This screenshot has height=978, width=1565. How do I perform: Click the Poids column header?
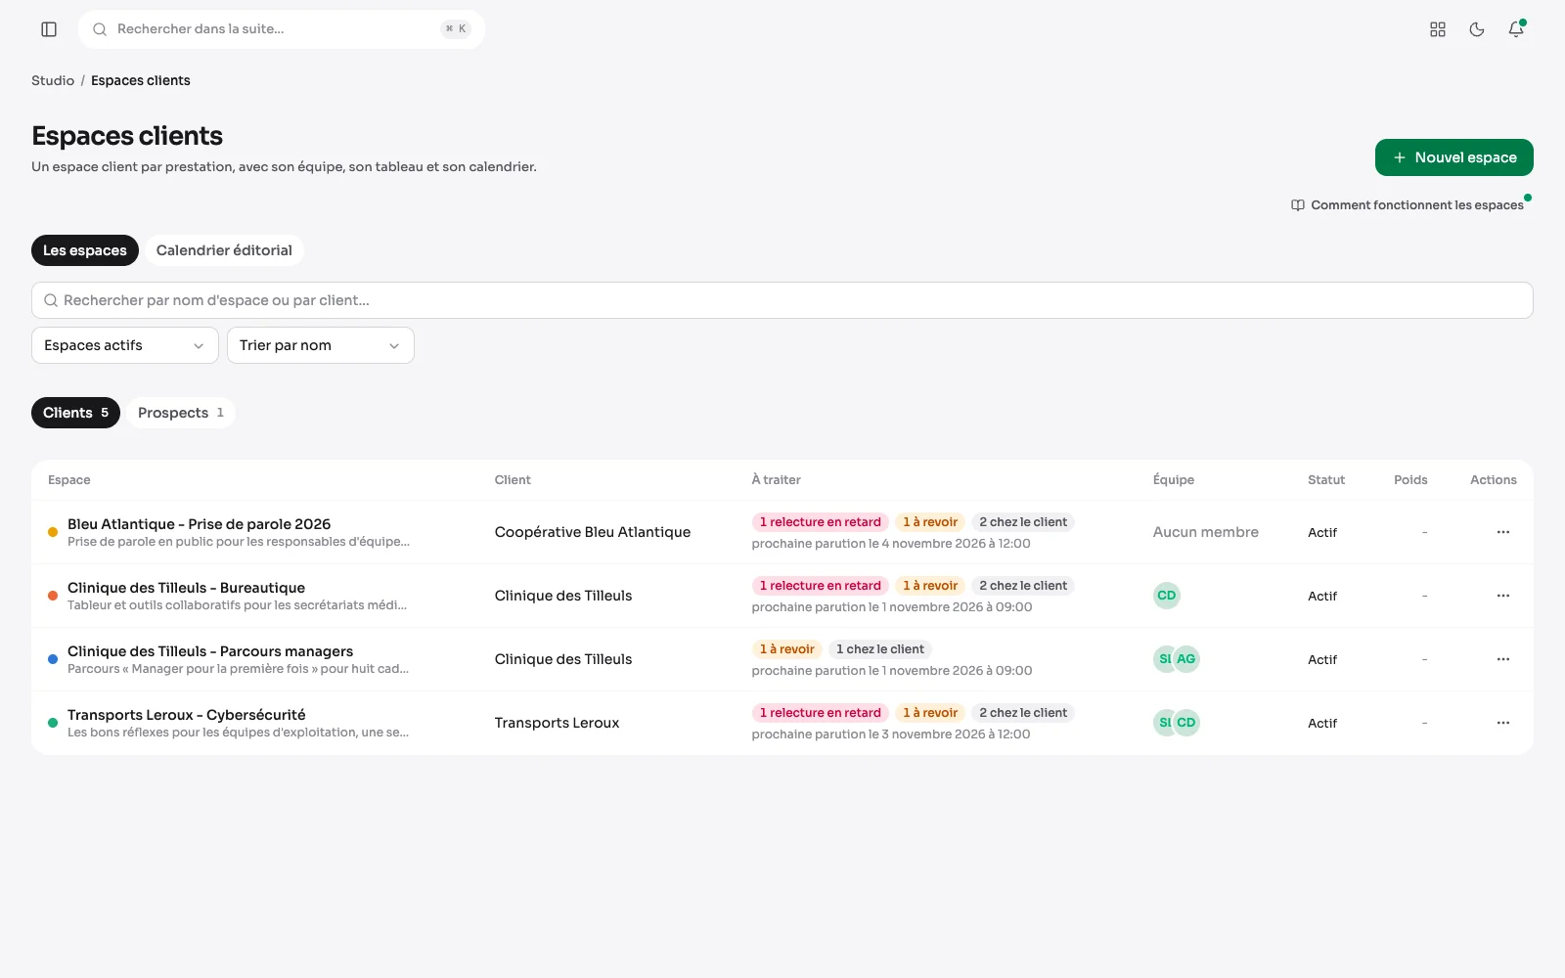point(1410,480)
